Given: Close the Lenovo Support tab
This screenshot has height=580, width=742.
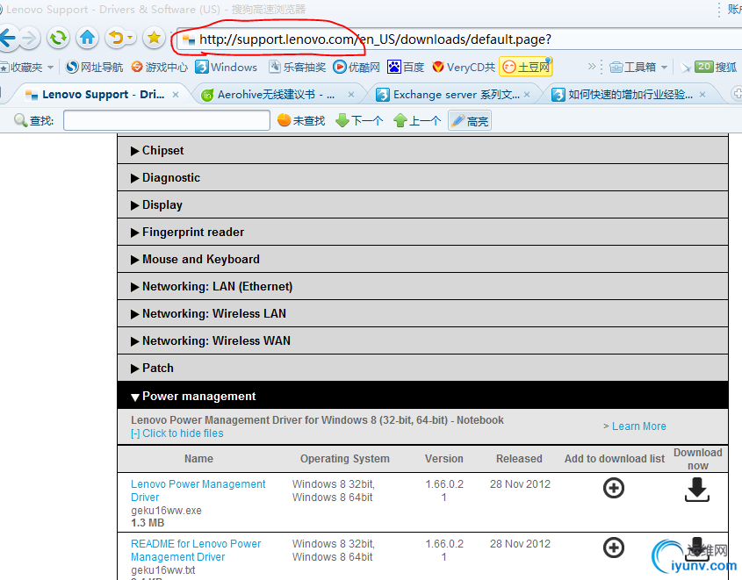Looking at the screenshot, I should [x=176, y=95].
